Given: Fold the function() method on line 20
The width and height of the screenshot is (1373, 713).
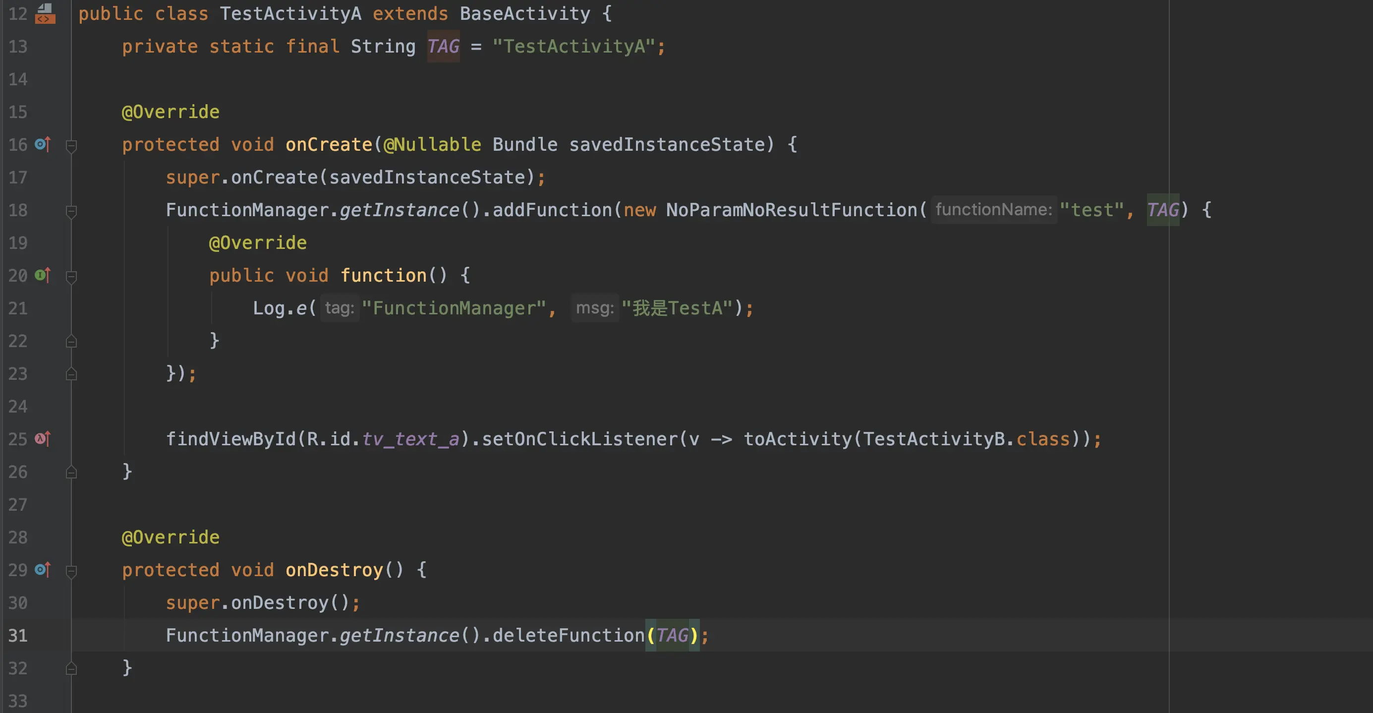Looking at the screenshot, I should click(71, 276).
